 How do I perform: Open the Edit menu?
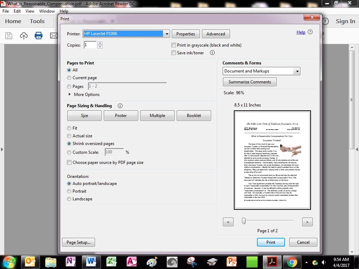[17, 11]
